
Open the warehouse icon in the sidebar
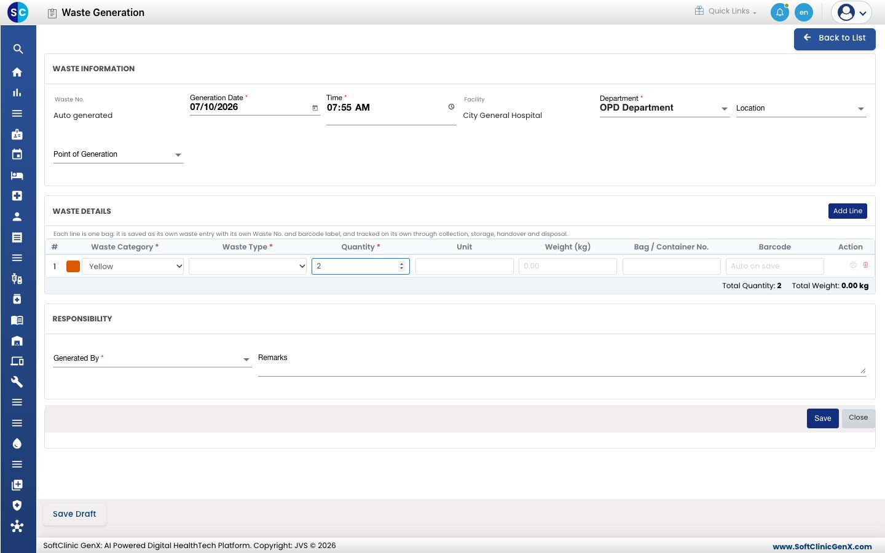click(17, 341)
